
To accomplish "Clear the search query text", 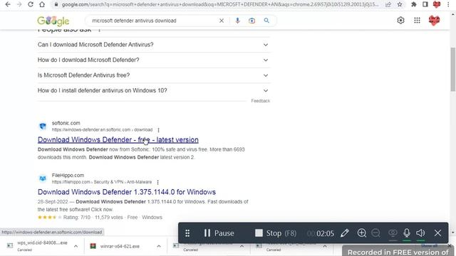I will 222,21.
